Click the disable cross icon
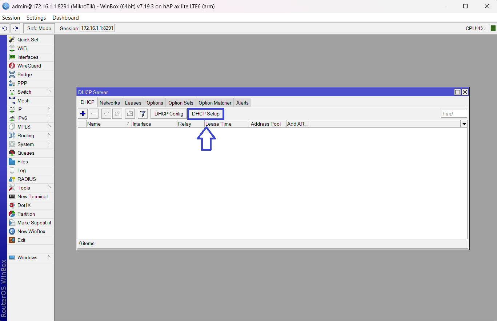Image resolution: width=497 pixels, height=321 pixels. [x=117, y=114]
